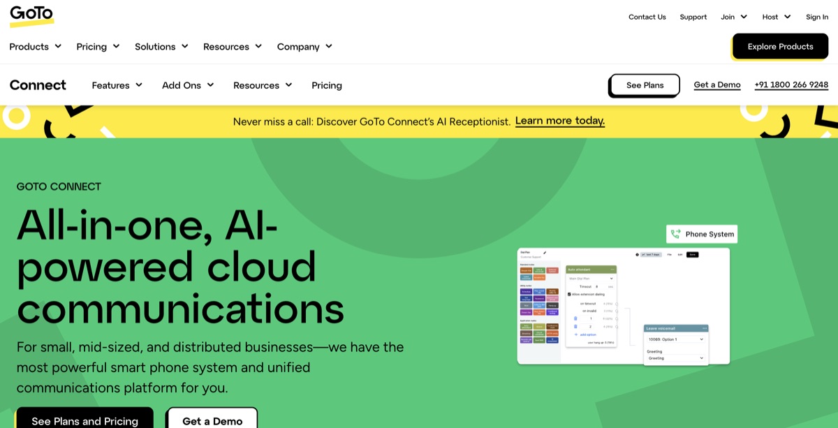838x428 pixels.
Task: Expand the Features menu
Action: (117, 85)
